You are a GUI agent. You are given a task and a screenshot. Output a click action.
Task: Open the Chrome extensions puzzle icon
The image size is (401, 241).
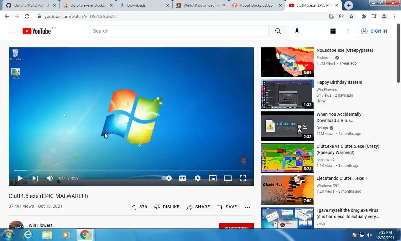(364, 16)
